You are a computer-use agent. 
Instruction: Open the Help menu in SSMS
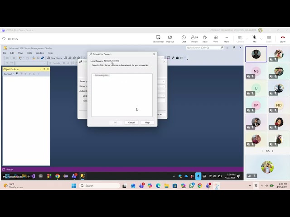50,53
